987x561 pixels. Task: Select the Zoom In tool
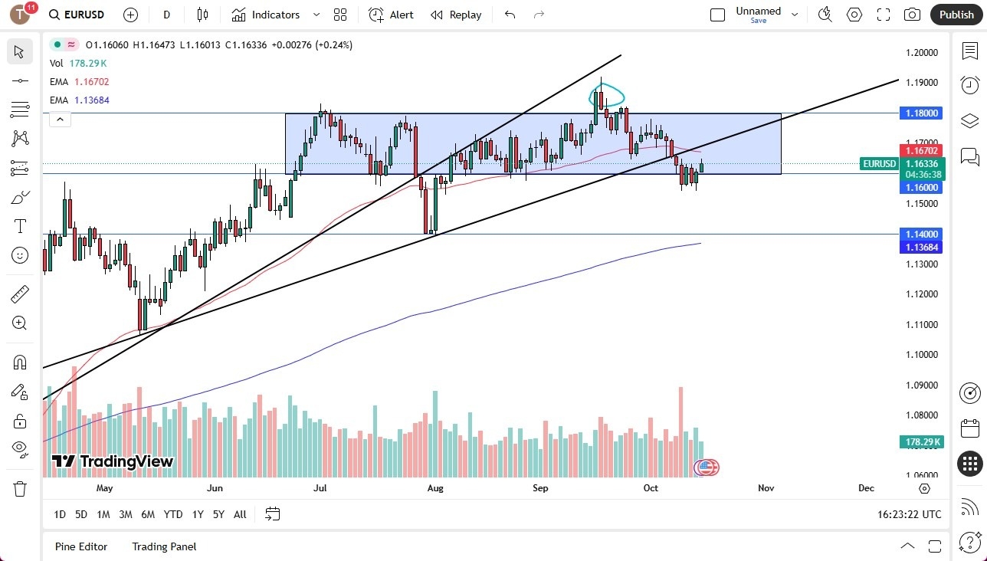19,323
